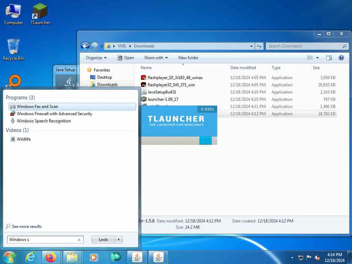Image resolution: width=352 pixels, height=264 pixels.
Task: Expand the address bar history dropdown
Action: point(251,46)
